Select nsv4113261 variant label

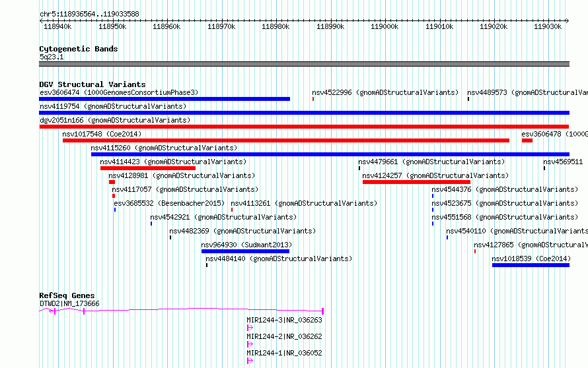click(x=304, y=203)
